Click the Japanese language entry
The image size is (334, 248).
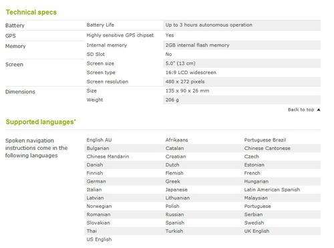(176, 189)
